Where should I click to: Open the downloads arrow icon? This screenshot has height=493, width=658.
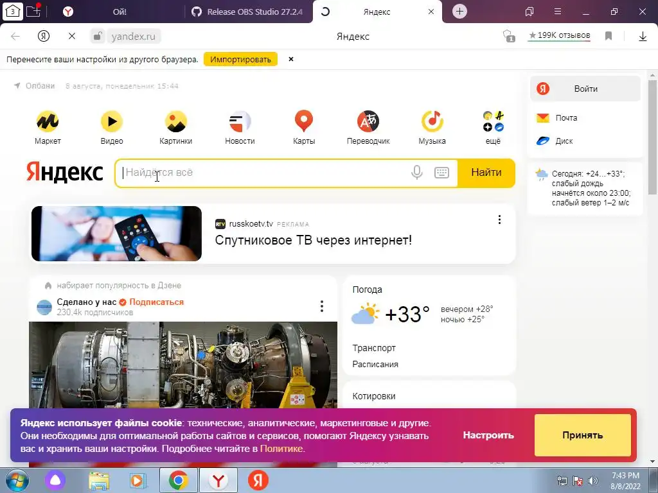click(643, 37)
